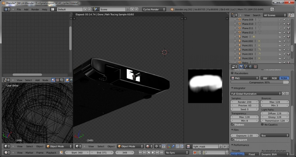The image size is (296, 157).
Task: Open the Render properties tab camera icon
Action: (241, 66)
